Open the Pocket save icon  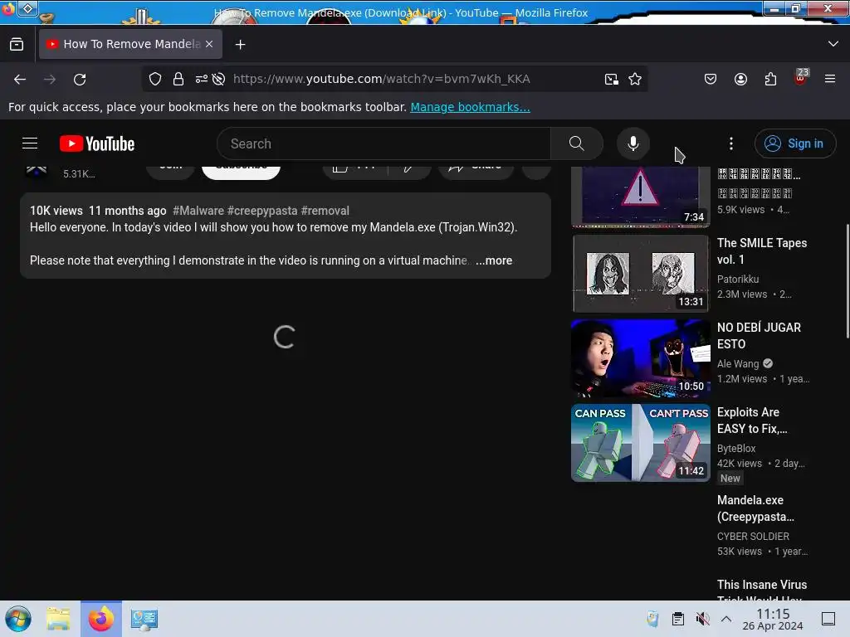tap(711, 79)
